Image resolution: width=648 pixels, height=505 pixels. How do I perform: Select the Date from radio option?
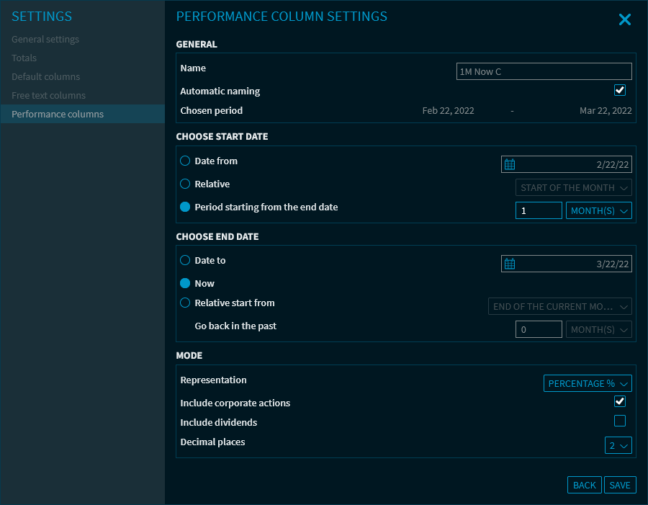coord(186,161)
